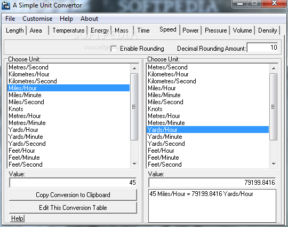
Task: Select Yards/Hour in left unit list
Action: coord(68,130)
